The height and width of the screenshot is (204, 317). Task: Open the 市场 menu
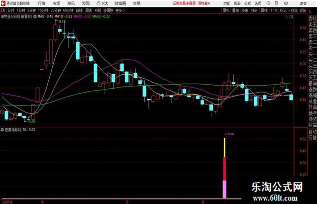(56, 3)
